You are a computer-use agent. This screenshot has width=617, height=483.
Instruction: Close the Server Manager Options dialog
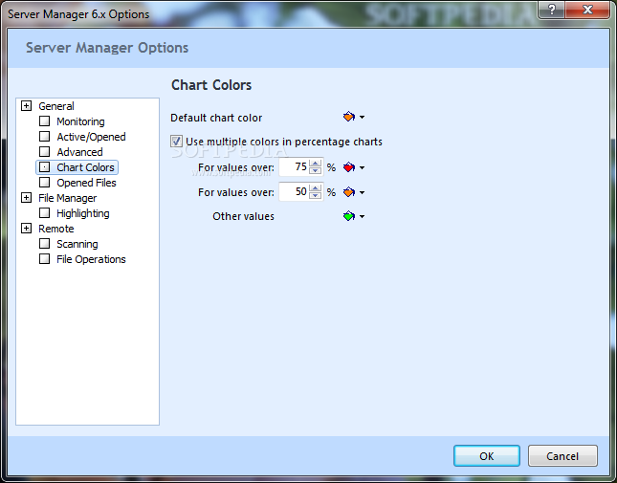pos(587,10)
